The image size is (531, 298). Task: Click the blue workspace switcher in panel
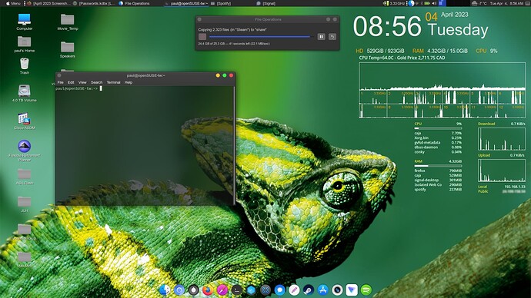point(442,3)
